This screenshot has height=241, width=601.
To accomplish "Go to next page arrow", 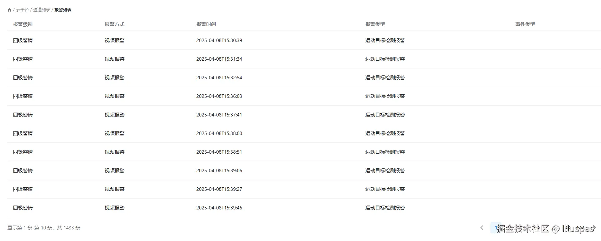I will [594, 228].
